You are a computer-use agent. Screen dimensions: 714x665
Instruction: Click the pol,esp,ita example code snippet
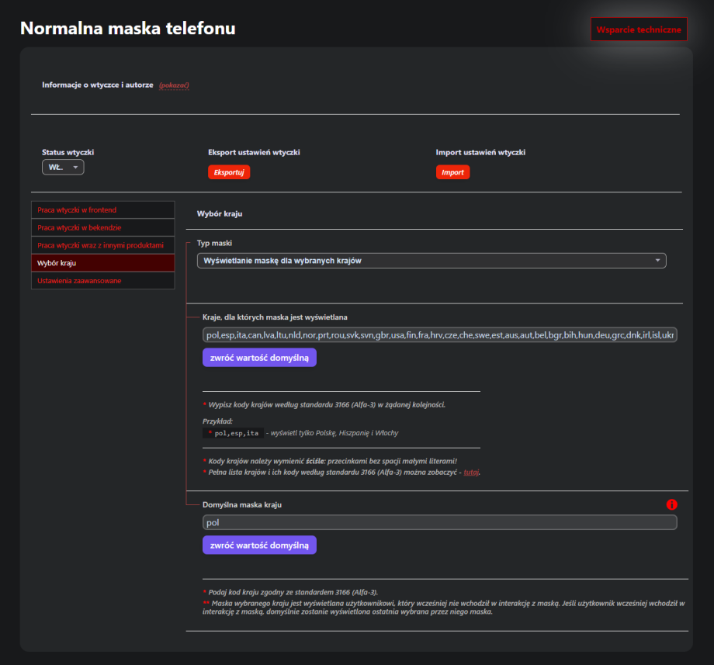click(x=236, y=433)
